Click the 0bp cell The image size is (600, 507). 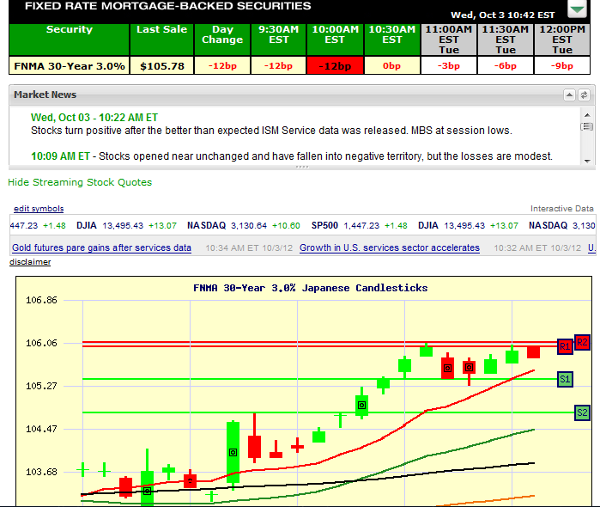pos(391,66)
